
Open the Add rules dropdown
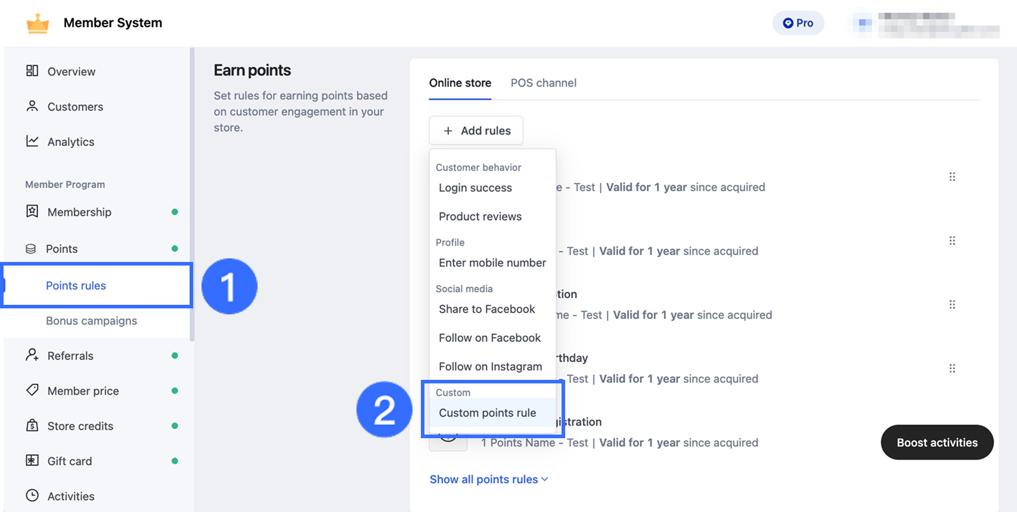tap(476, 130)
